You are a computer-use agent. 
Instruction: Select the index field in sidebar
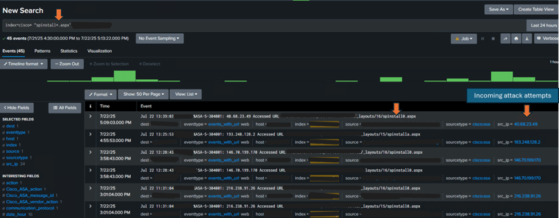[x=11, y=145]
